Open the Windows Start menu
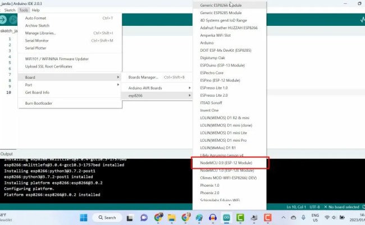Viewport: 365px width, 225px height. [84, 218]
